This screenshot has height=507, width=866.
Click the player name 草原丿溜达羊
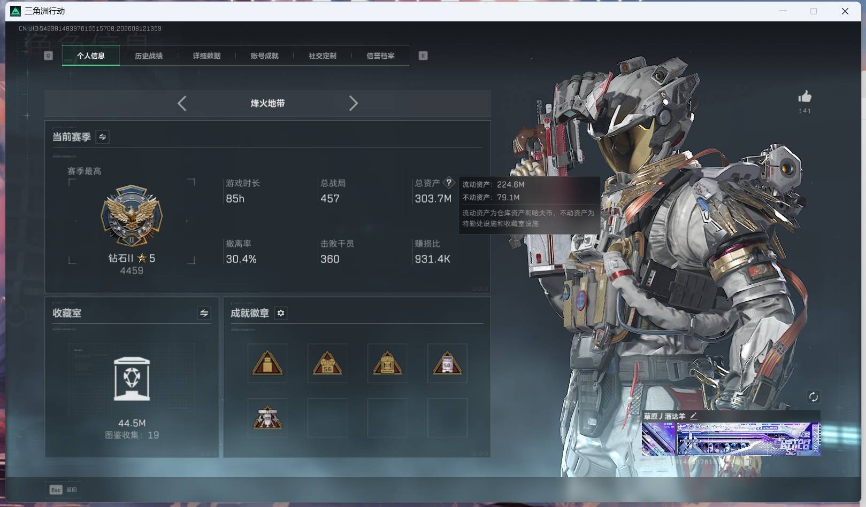(664, 416)
